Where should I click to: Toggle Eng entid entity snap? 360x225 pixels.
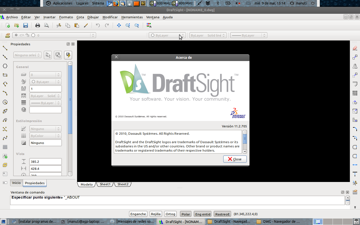tap(202, 214)
